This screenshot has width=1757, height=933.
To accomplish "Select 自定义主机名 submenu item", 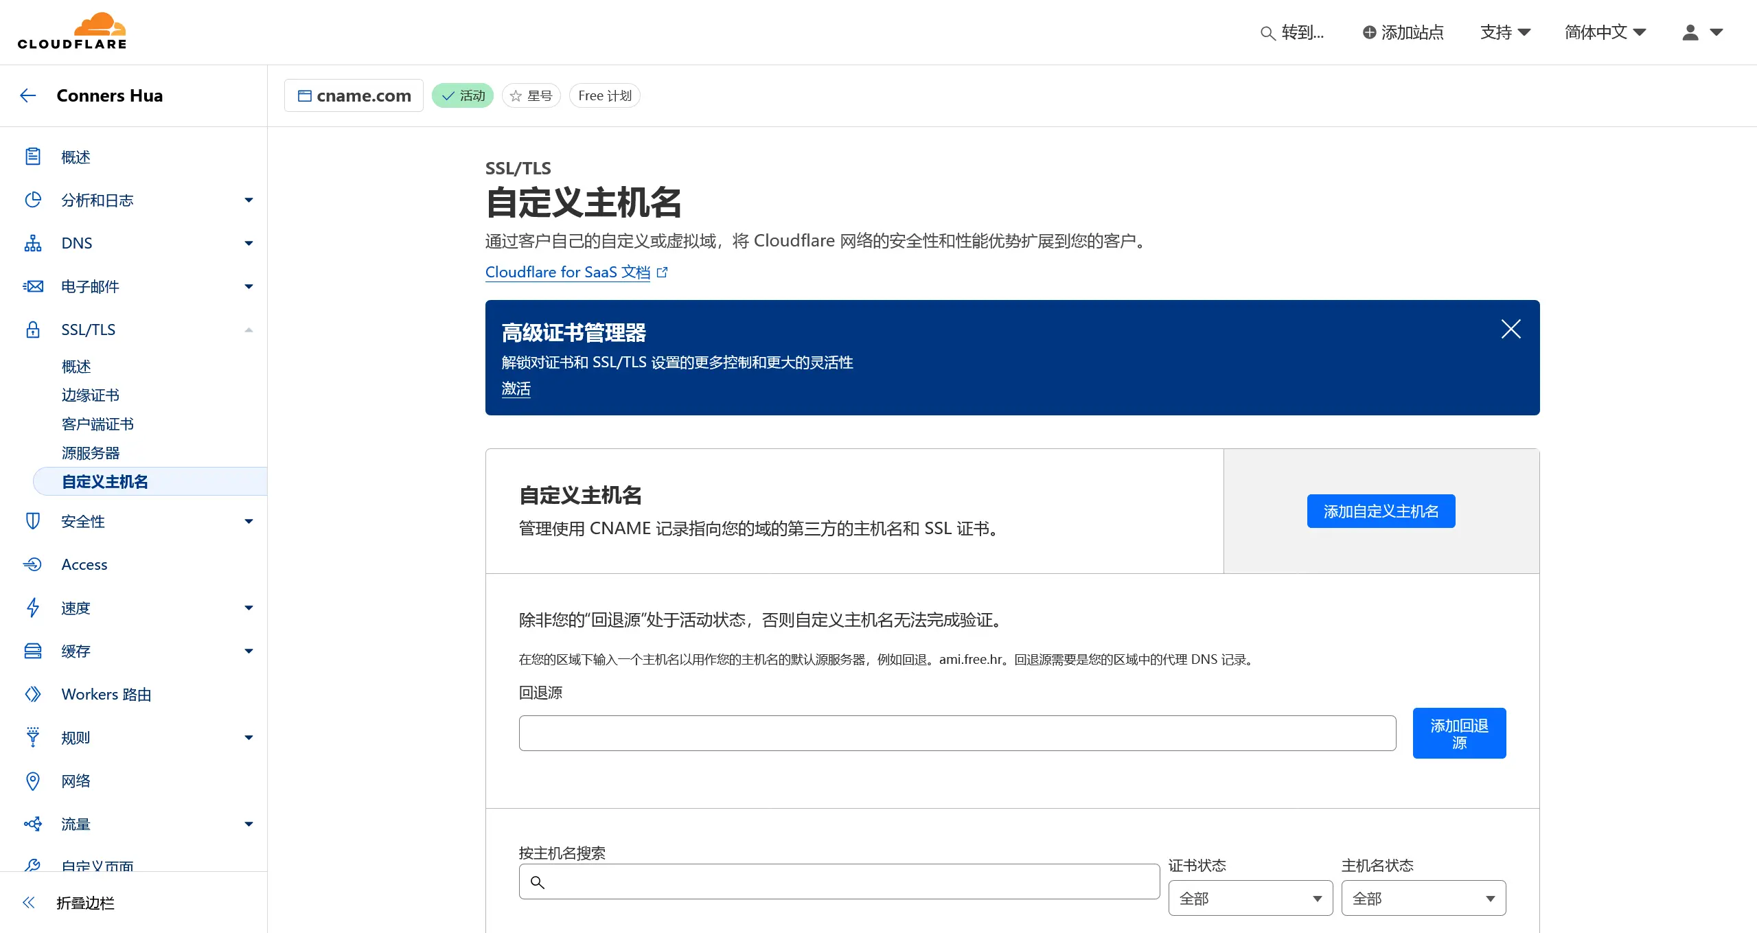I will click(150, 481).
